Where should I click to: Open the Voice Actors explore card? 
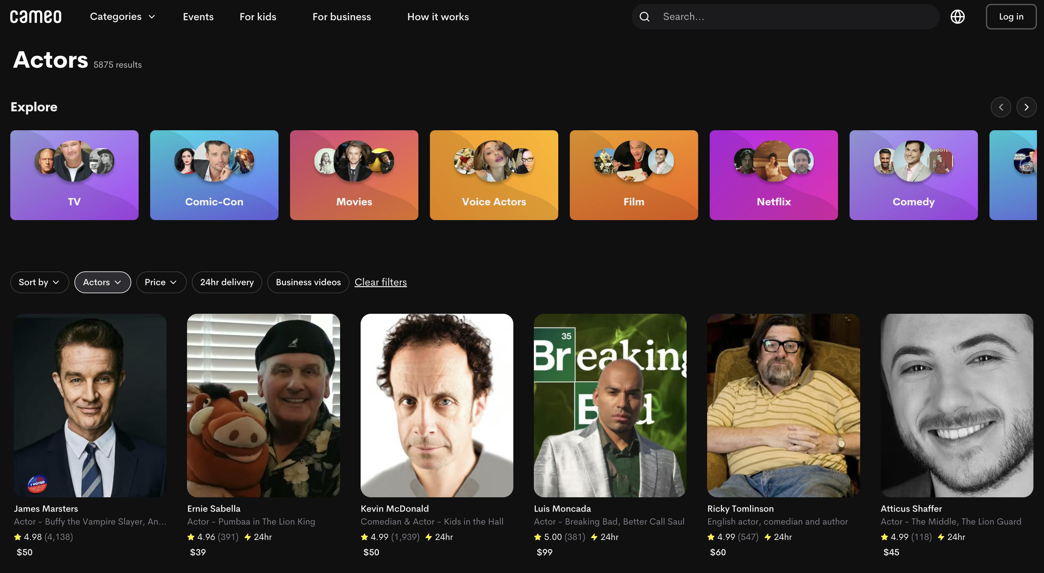pyautogui.click(x=494, y=175)
